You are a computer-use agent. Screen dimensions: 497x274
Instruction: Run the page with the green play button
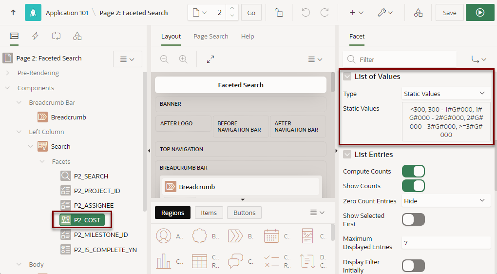pos(480,13)
